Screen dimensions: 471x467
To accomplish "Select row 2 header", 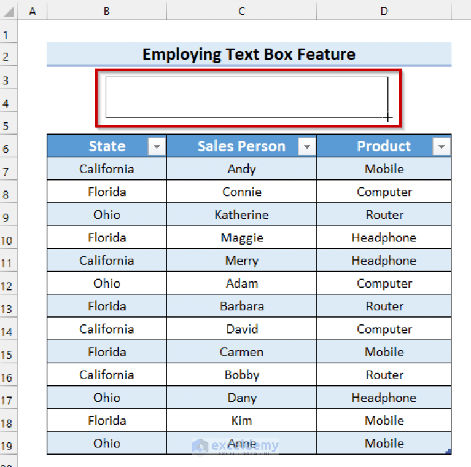I will point(8,54).
